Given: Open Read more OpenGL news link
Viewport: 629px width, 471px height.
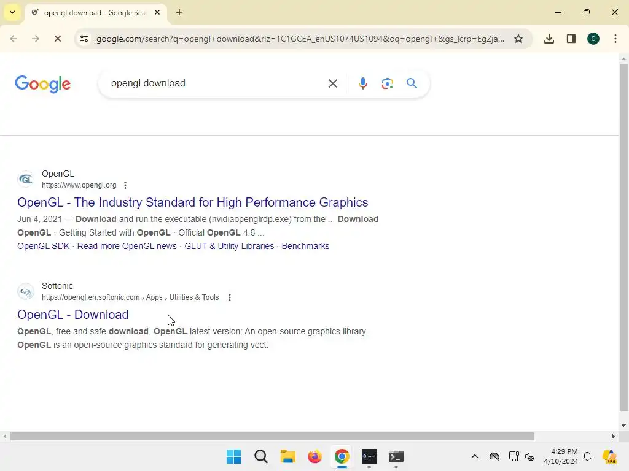Looking at the screenshot, I should (127, 246).
